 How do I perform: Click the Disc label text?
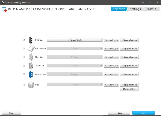tap(37, 85)
